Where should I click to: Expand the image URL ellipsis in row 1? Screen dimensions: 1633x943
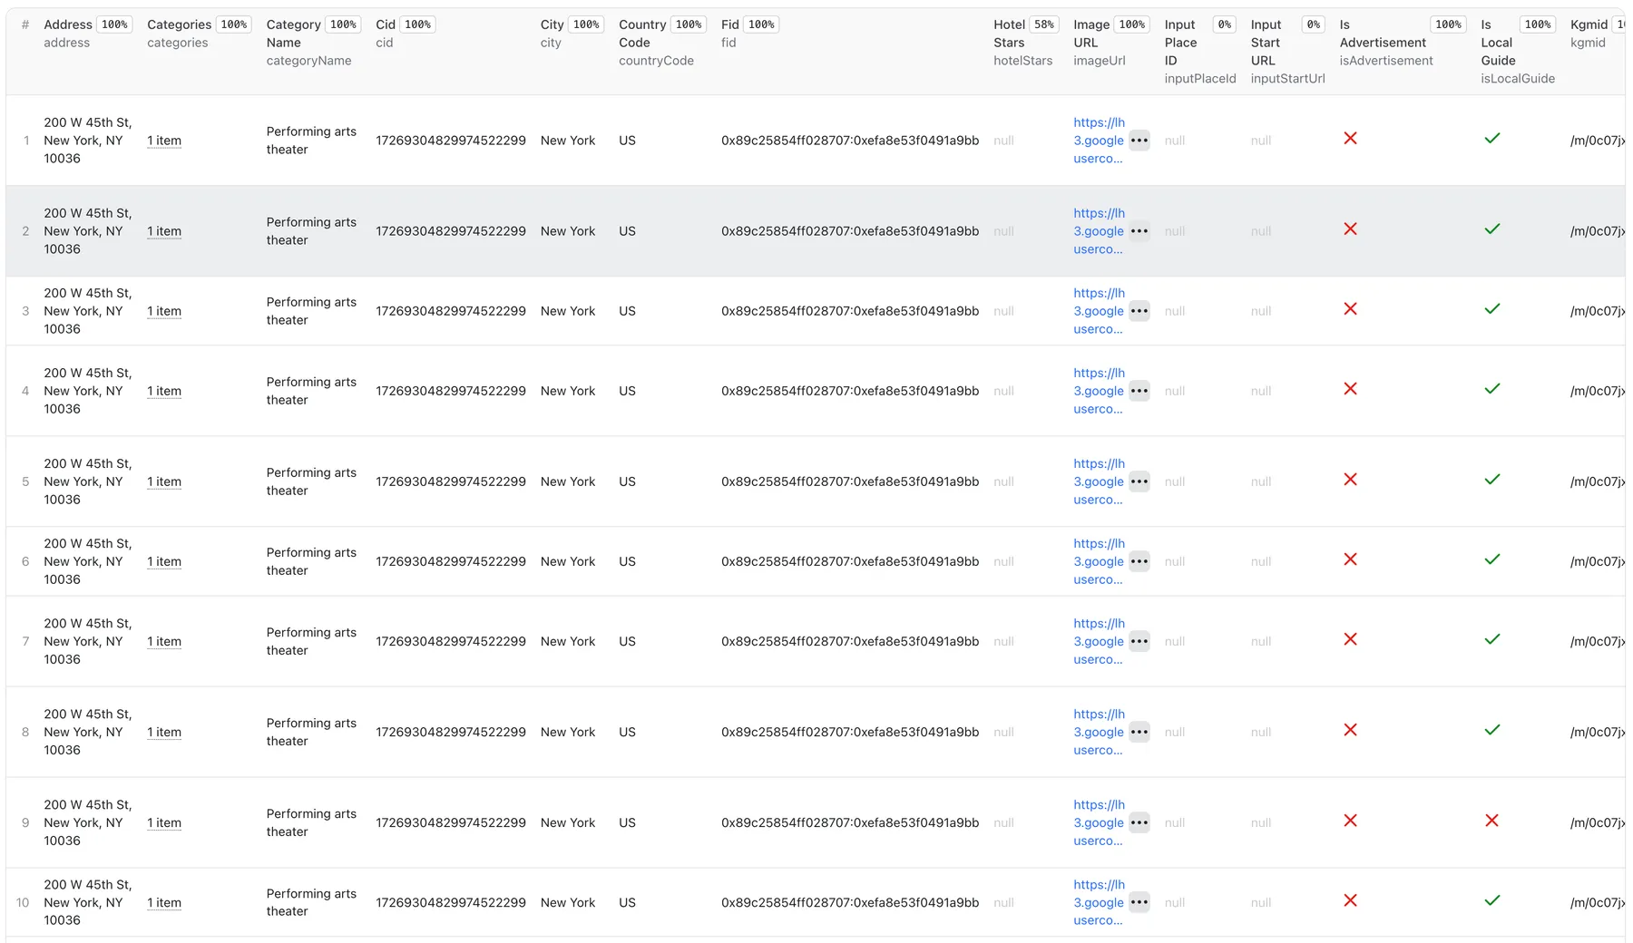coord(1139,141)
